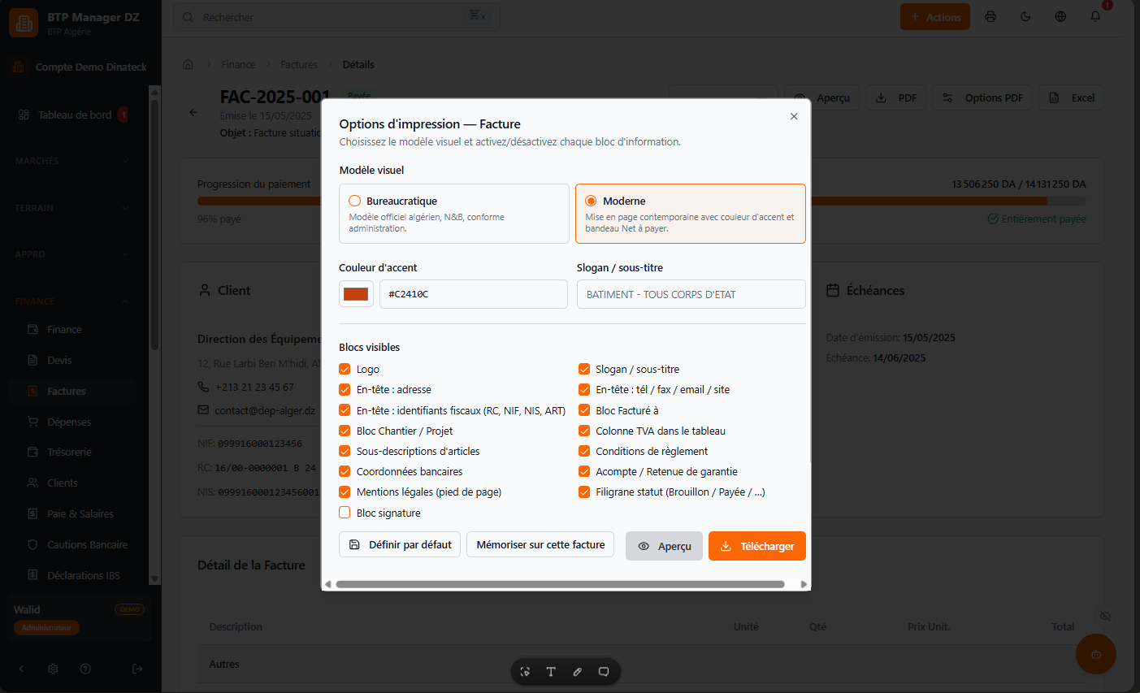Screen dimensions: 1140x693
Task: Click the accent color hex code field
Action: (x=474, y=294)
